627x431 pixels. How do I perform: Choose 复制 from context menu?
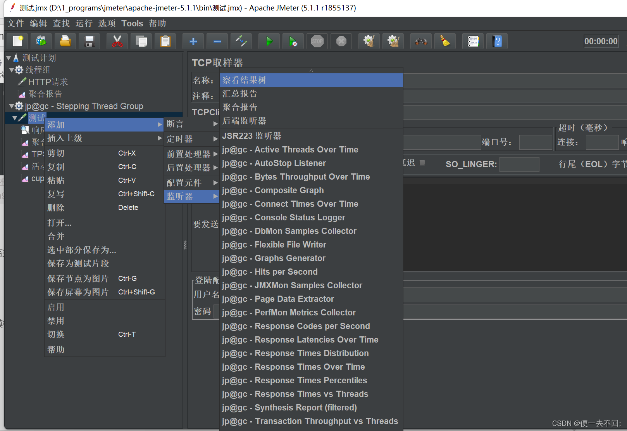[104, 167]
